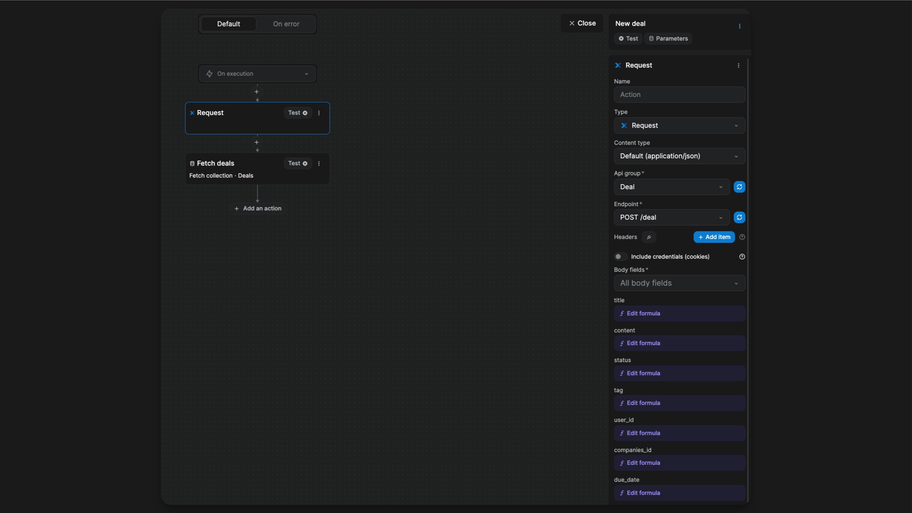Open help tooltip next to Add item
Image resolution: width=912 pixels, height=513 pixels.
click(742, 237)
